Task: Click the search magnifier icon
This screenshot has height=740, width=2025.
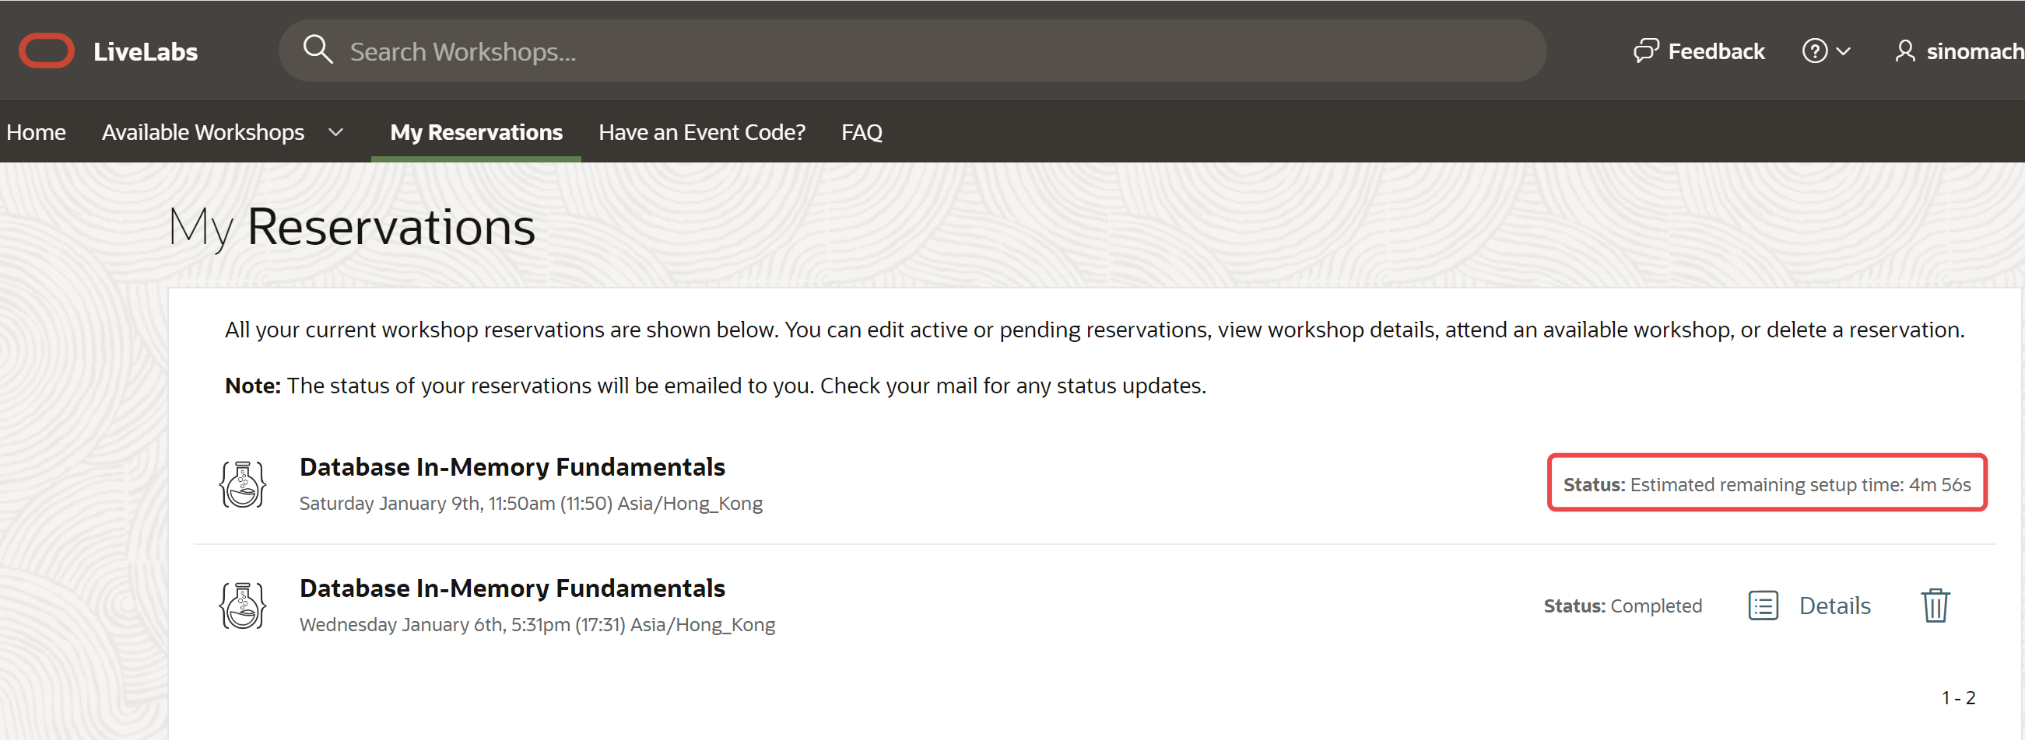Action: click(x=318, y=50)
